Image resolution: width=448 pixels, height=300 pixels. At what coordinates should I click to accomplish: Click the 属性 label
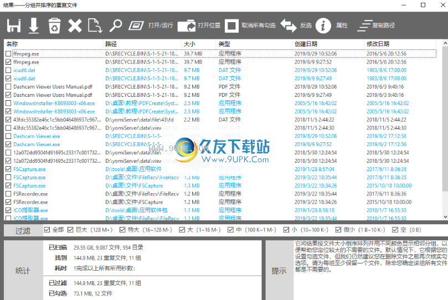tap(342, 25)
